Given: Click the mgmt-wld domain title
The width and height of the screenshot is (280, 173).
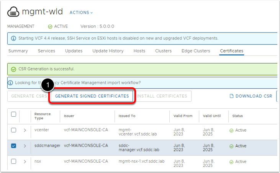Looking at the screenshot, I should pyautogui.click(x=42, y=11).
